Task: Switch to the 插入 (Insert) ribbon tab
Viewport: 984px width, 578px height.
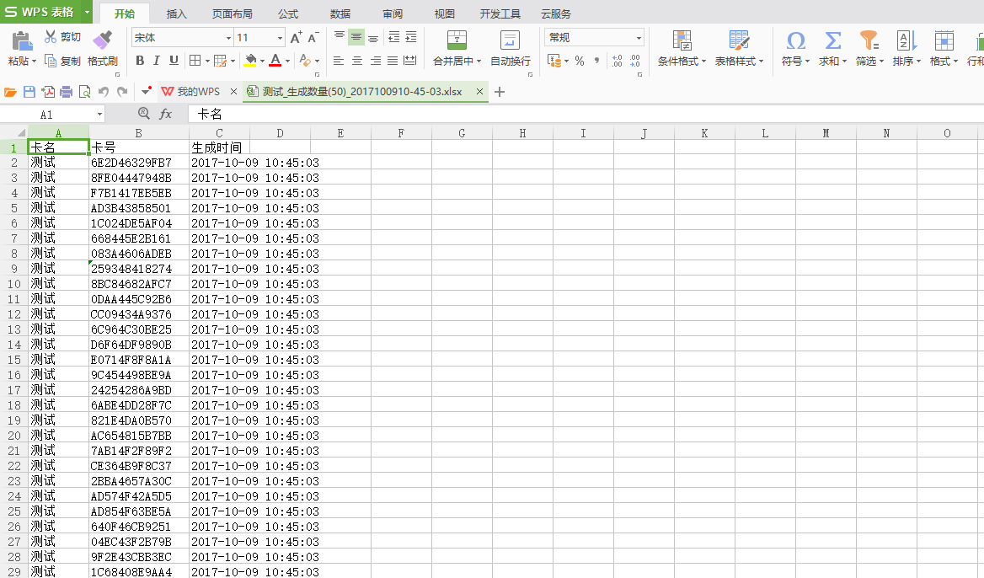Action: pos(177,14)
